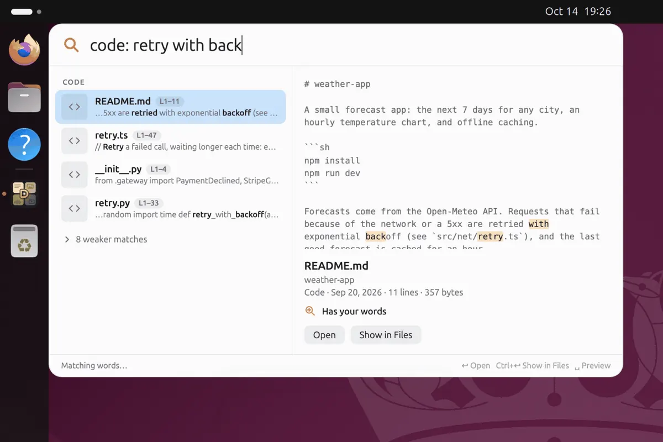Click the 'Code · Sep 20, 2026' metadata line
The width and height of the screenshot is (663, 442).
pyautogui.click(x=383, y=293)
